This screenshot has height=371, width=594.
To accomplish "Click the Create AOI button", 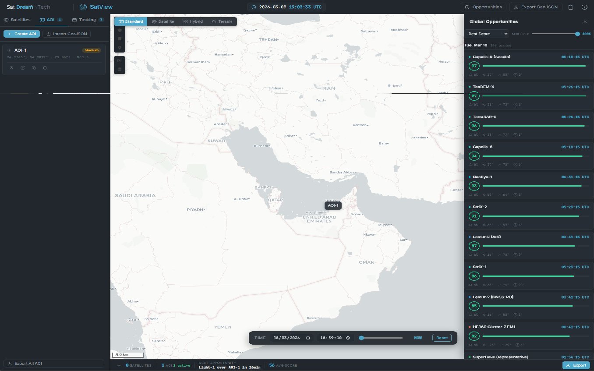I will [x=21, y=34].
